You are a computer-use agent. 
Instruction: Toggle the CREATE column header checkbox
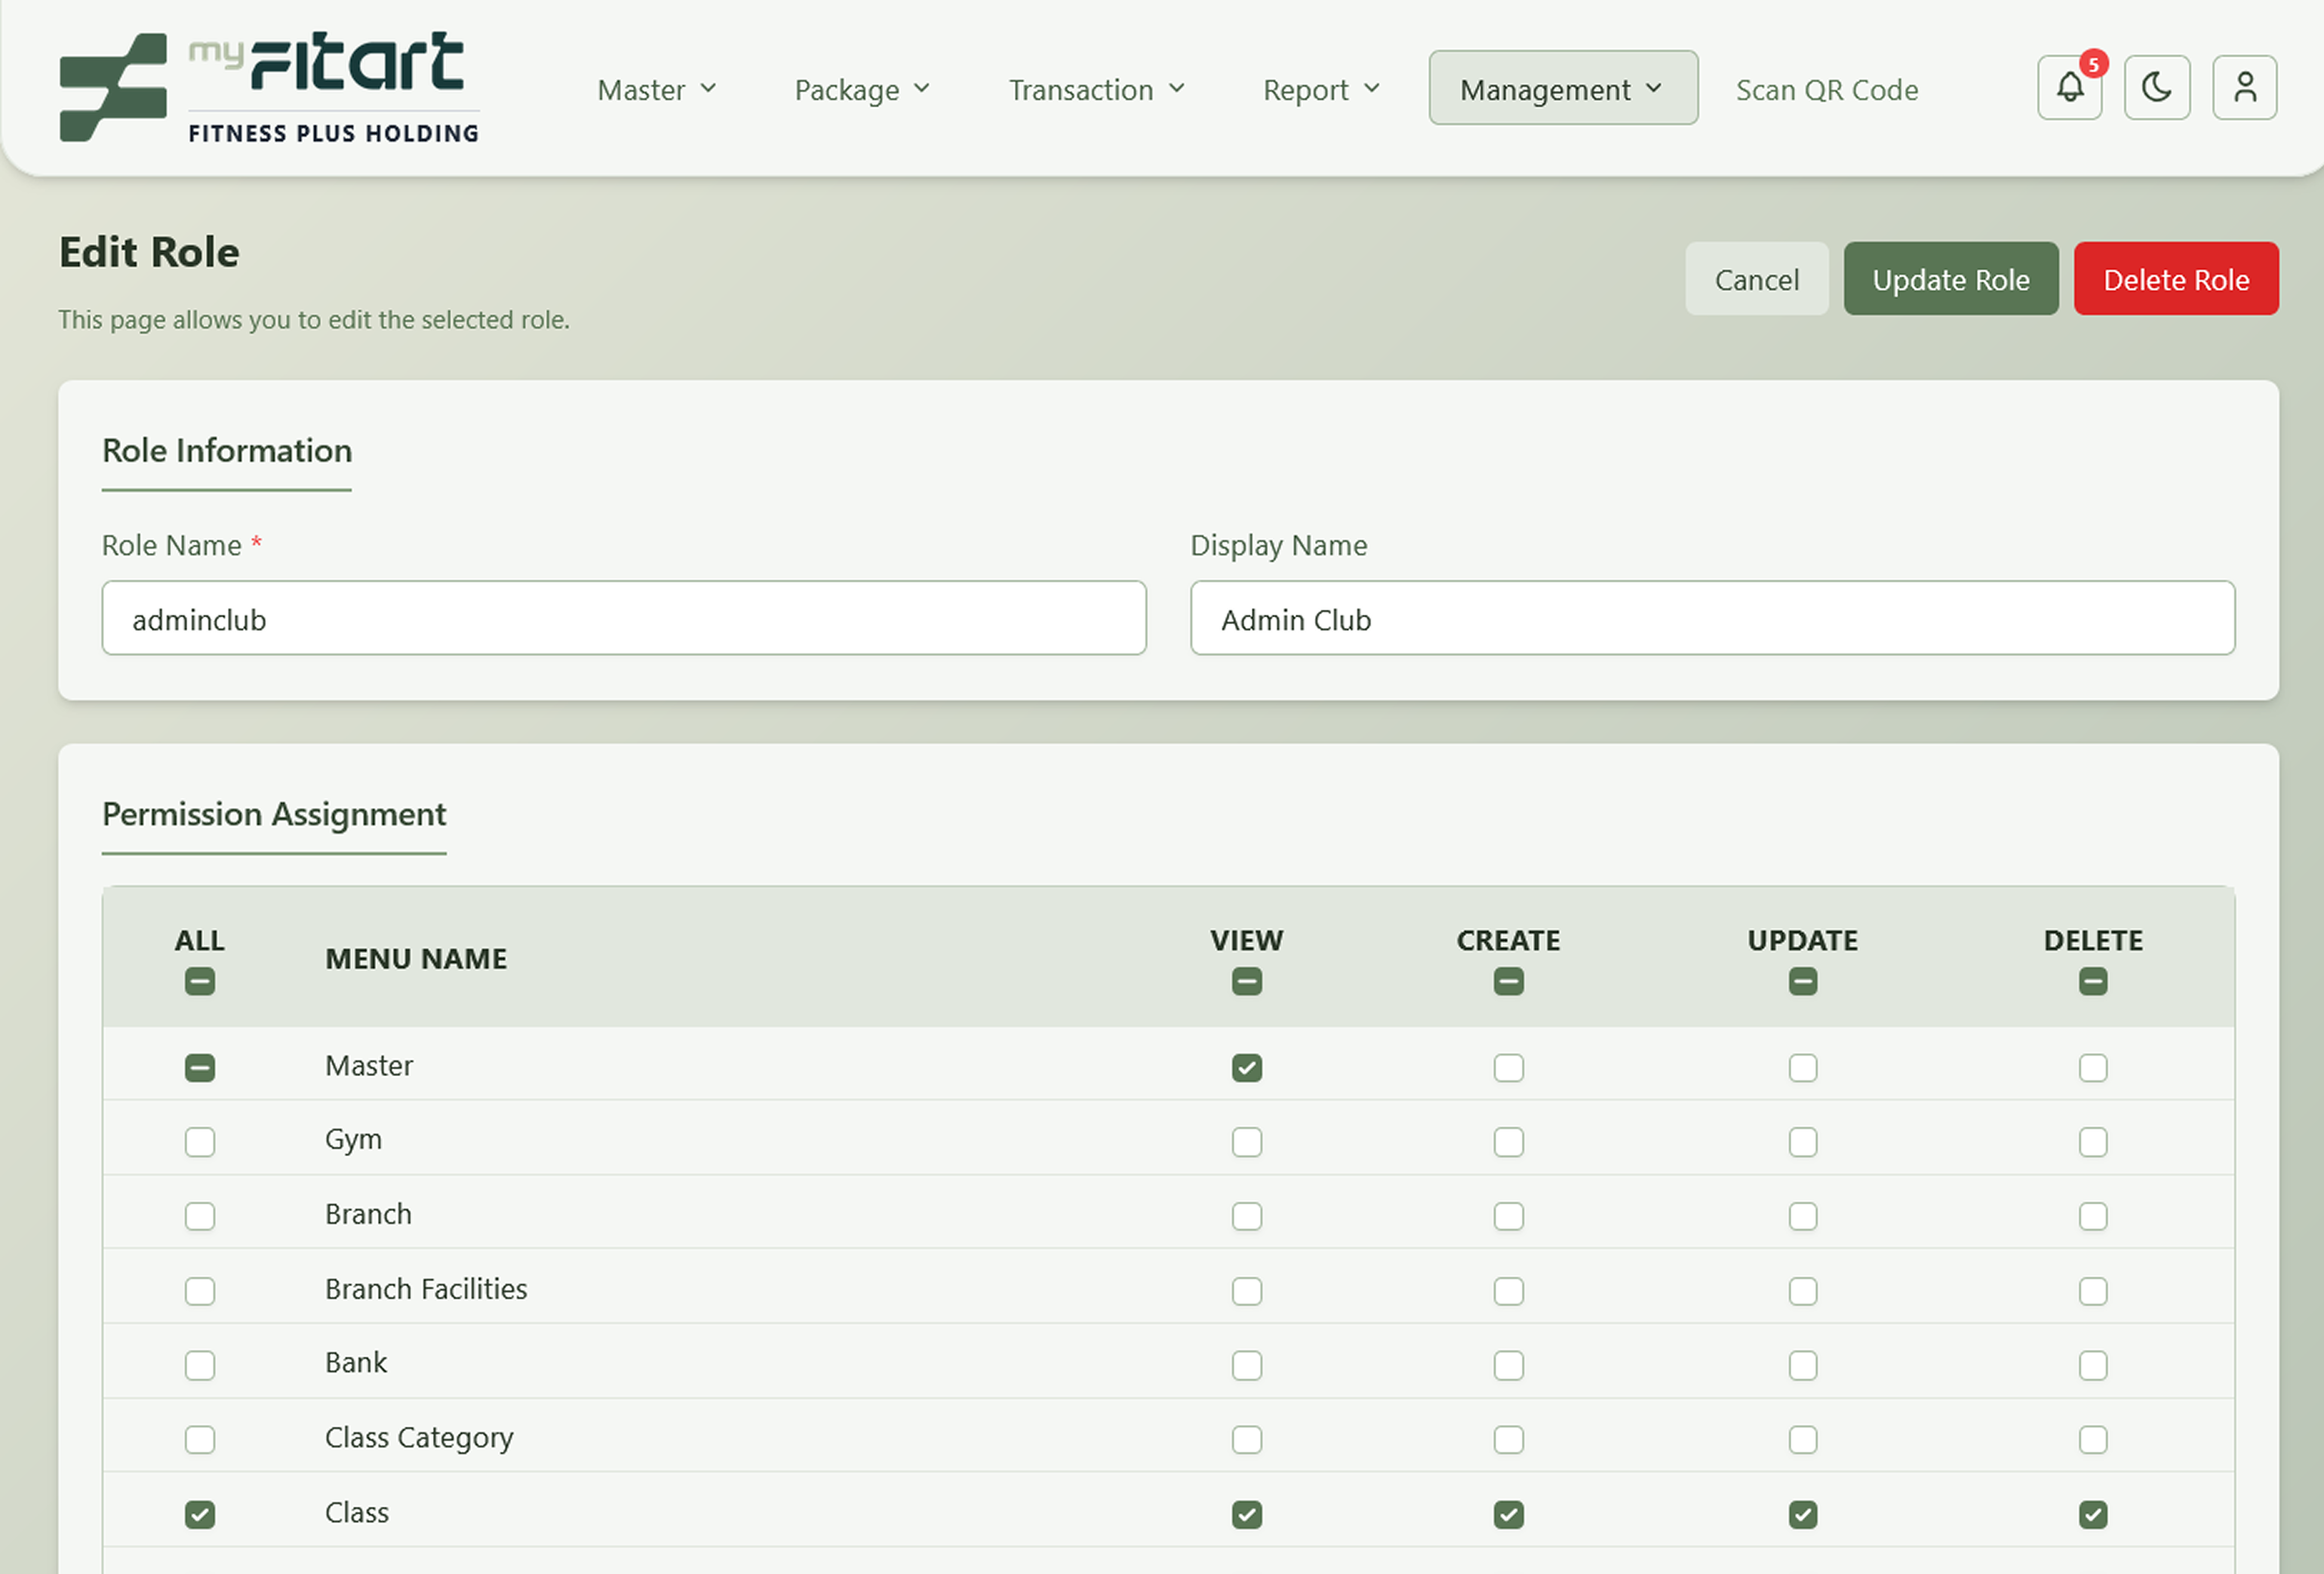point(1508,981)
